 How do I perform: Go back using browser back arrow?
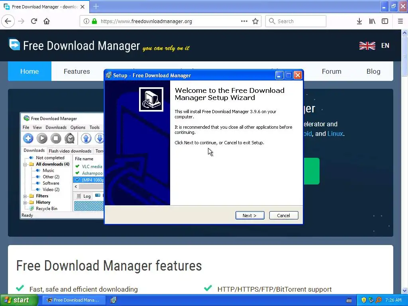pyautogui.click(x=8, y=21)
